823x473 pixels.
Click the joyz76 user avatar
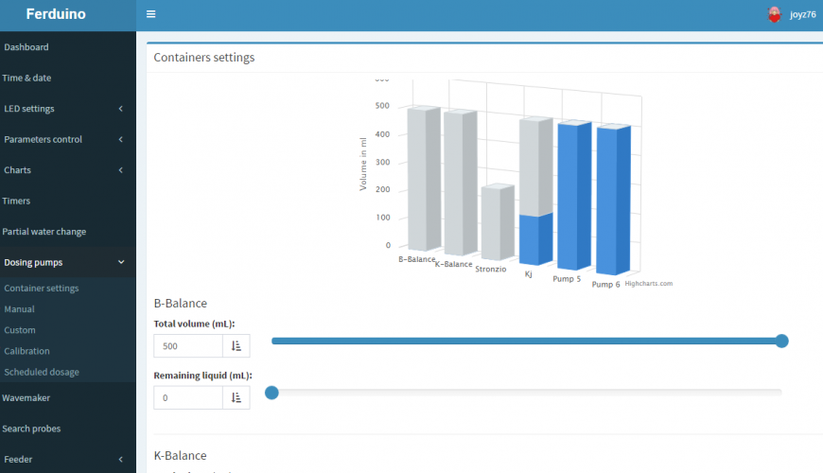coord(774,14)
